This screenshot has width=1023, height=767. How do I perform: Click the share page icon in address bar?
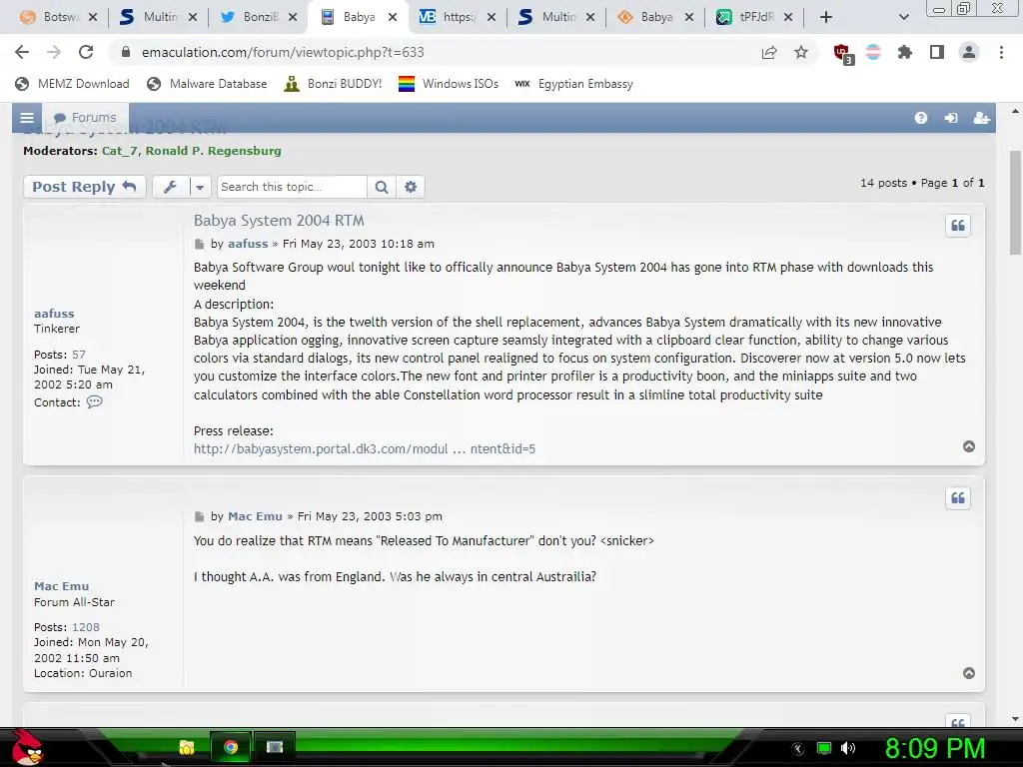point(769,53)
